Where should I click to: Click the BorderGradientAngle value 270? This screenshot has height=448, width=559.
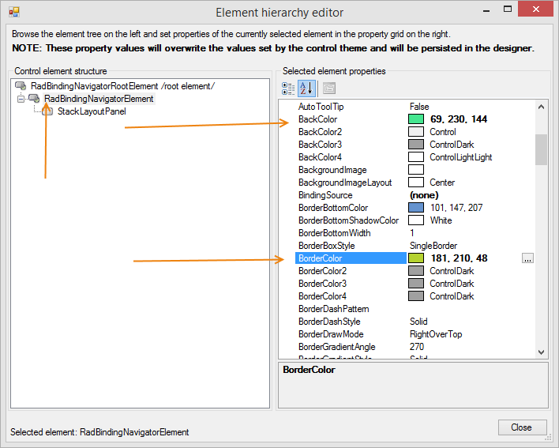pos(416,347)
